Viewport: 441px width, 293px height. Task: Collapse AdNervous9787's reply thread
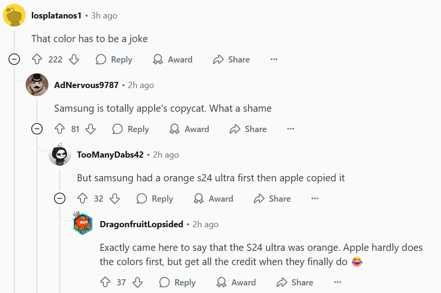point(37,129)
